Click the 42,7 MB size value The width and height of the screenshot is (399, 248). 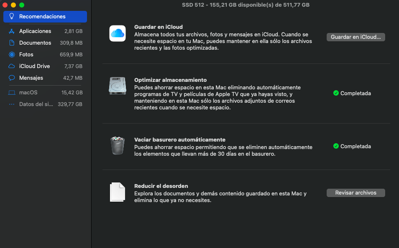(73, 78)
